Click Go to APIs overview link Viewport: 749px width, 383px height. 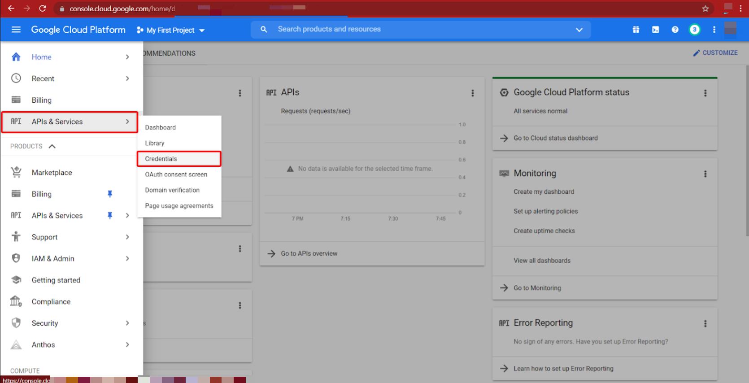pos(309,253)
